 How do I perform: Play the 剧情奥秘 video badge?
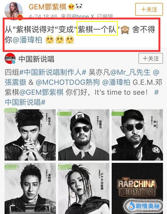[x=144, y=206]
